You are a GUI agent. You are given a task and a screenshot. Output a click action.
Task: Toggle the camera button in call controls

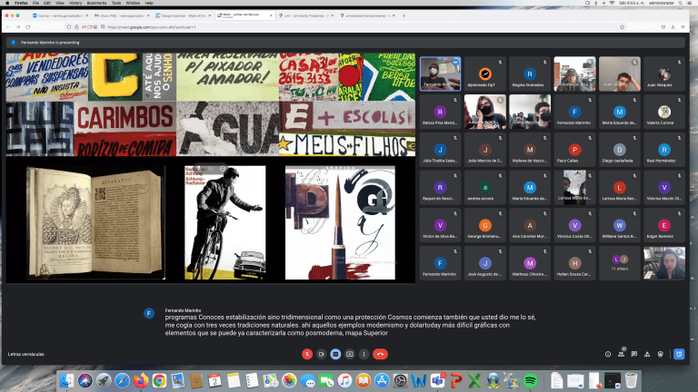(x=321, y=353)
